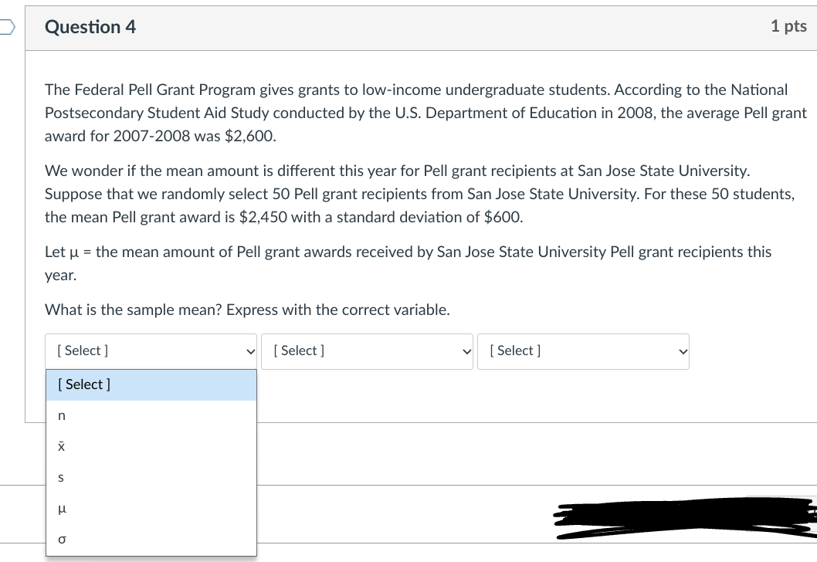This screenshot has width=817, height=562.
Task: Click the Question 4 header bar
Action: coord(421,26)
